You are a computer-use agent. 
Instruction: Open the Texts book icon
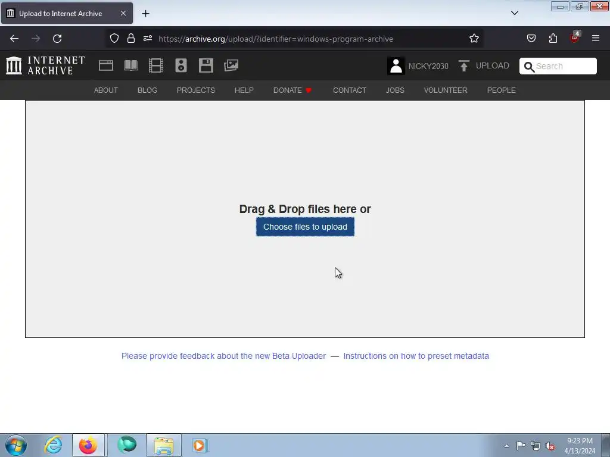[130, 65]
